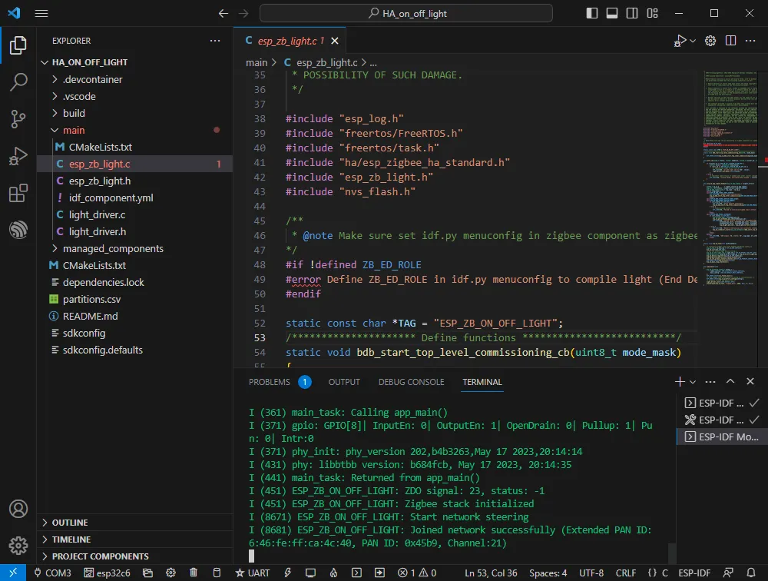
Task: Open the Run or Debug dropdown arrow
Action: (693, 41)
